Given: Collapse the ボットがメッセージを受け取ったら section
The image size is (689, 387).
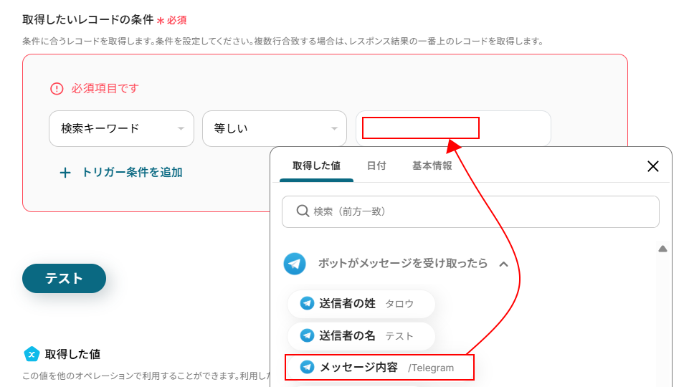Looking at the screenshot, I should point(503,264).
